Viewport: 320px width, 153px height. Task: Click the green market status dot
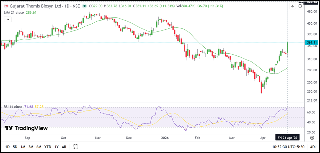[x=85, y=6]
